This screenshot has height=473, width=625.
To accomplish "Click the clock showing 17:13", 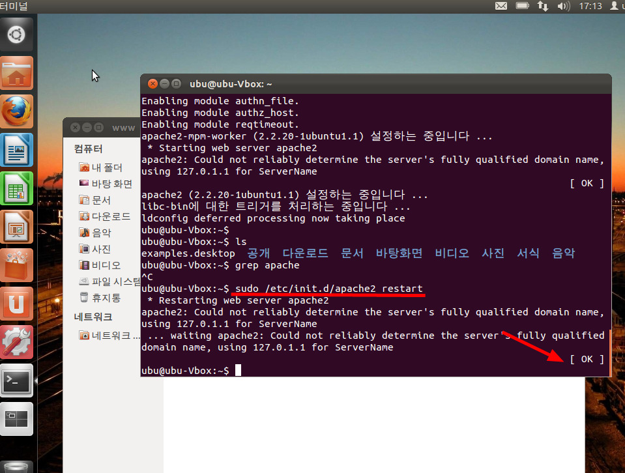I will [x=589, y=7].
